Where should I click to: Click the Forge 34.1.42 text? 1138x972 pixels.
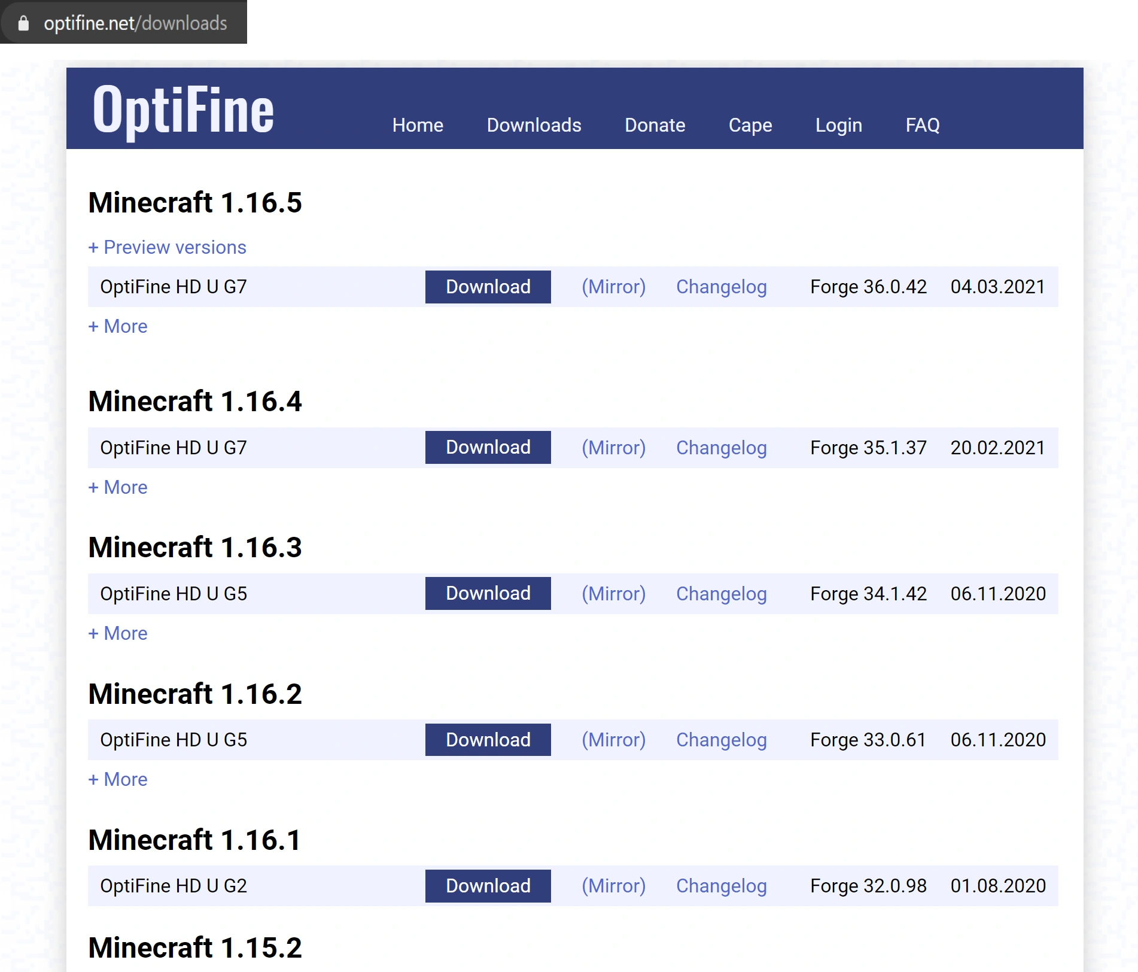tap(868, 594)
